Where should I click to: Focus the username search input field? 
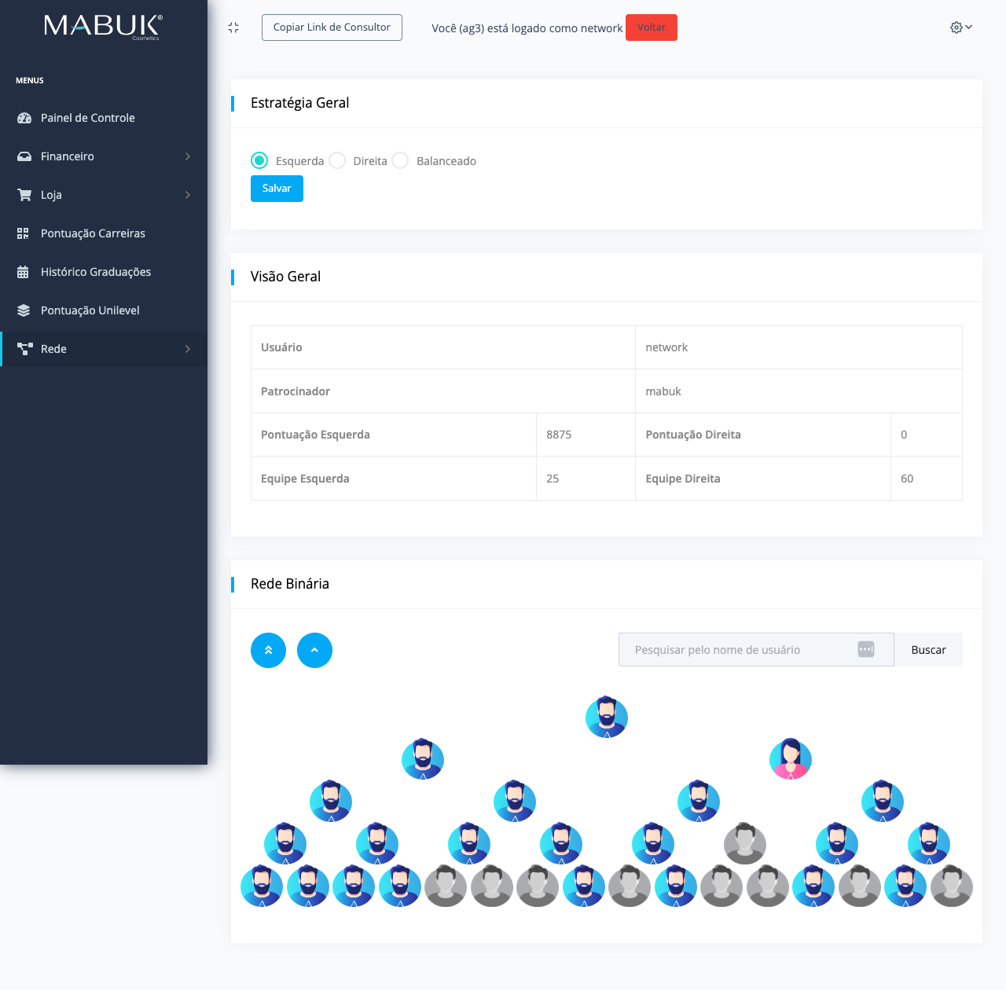point(739,650)
